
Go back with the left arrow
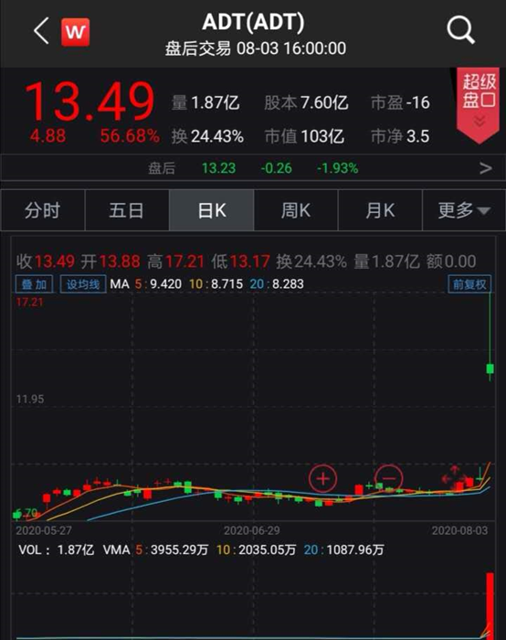[41, 30]
